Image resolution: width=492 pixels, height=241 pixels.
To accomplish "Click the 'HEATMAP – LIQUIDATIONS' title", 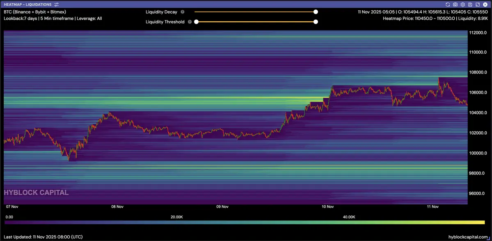I will coord(27,5).
